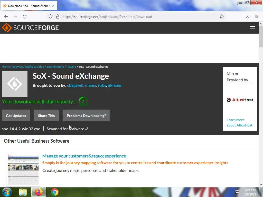The width and height of the screenshot is (263, 197).
Task: View site security via the padlock icon
Action: point(58,16)
